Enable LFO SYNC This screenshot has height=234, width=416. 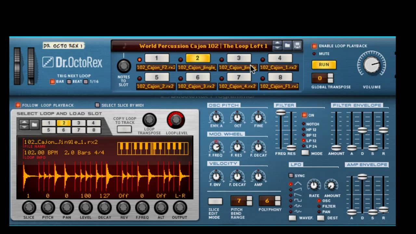[291, 175]
